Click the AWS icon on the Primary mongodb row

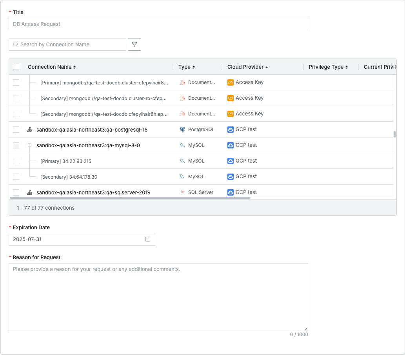coord(231,82)
